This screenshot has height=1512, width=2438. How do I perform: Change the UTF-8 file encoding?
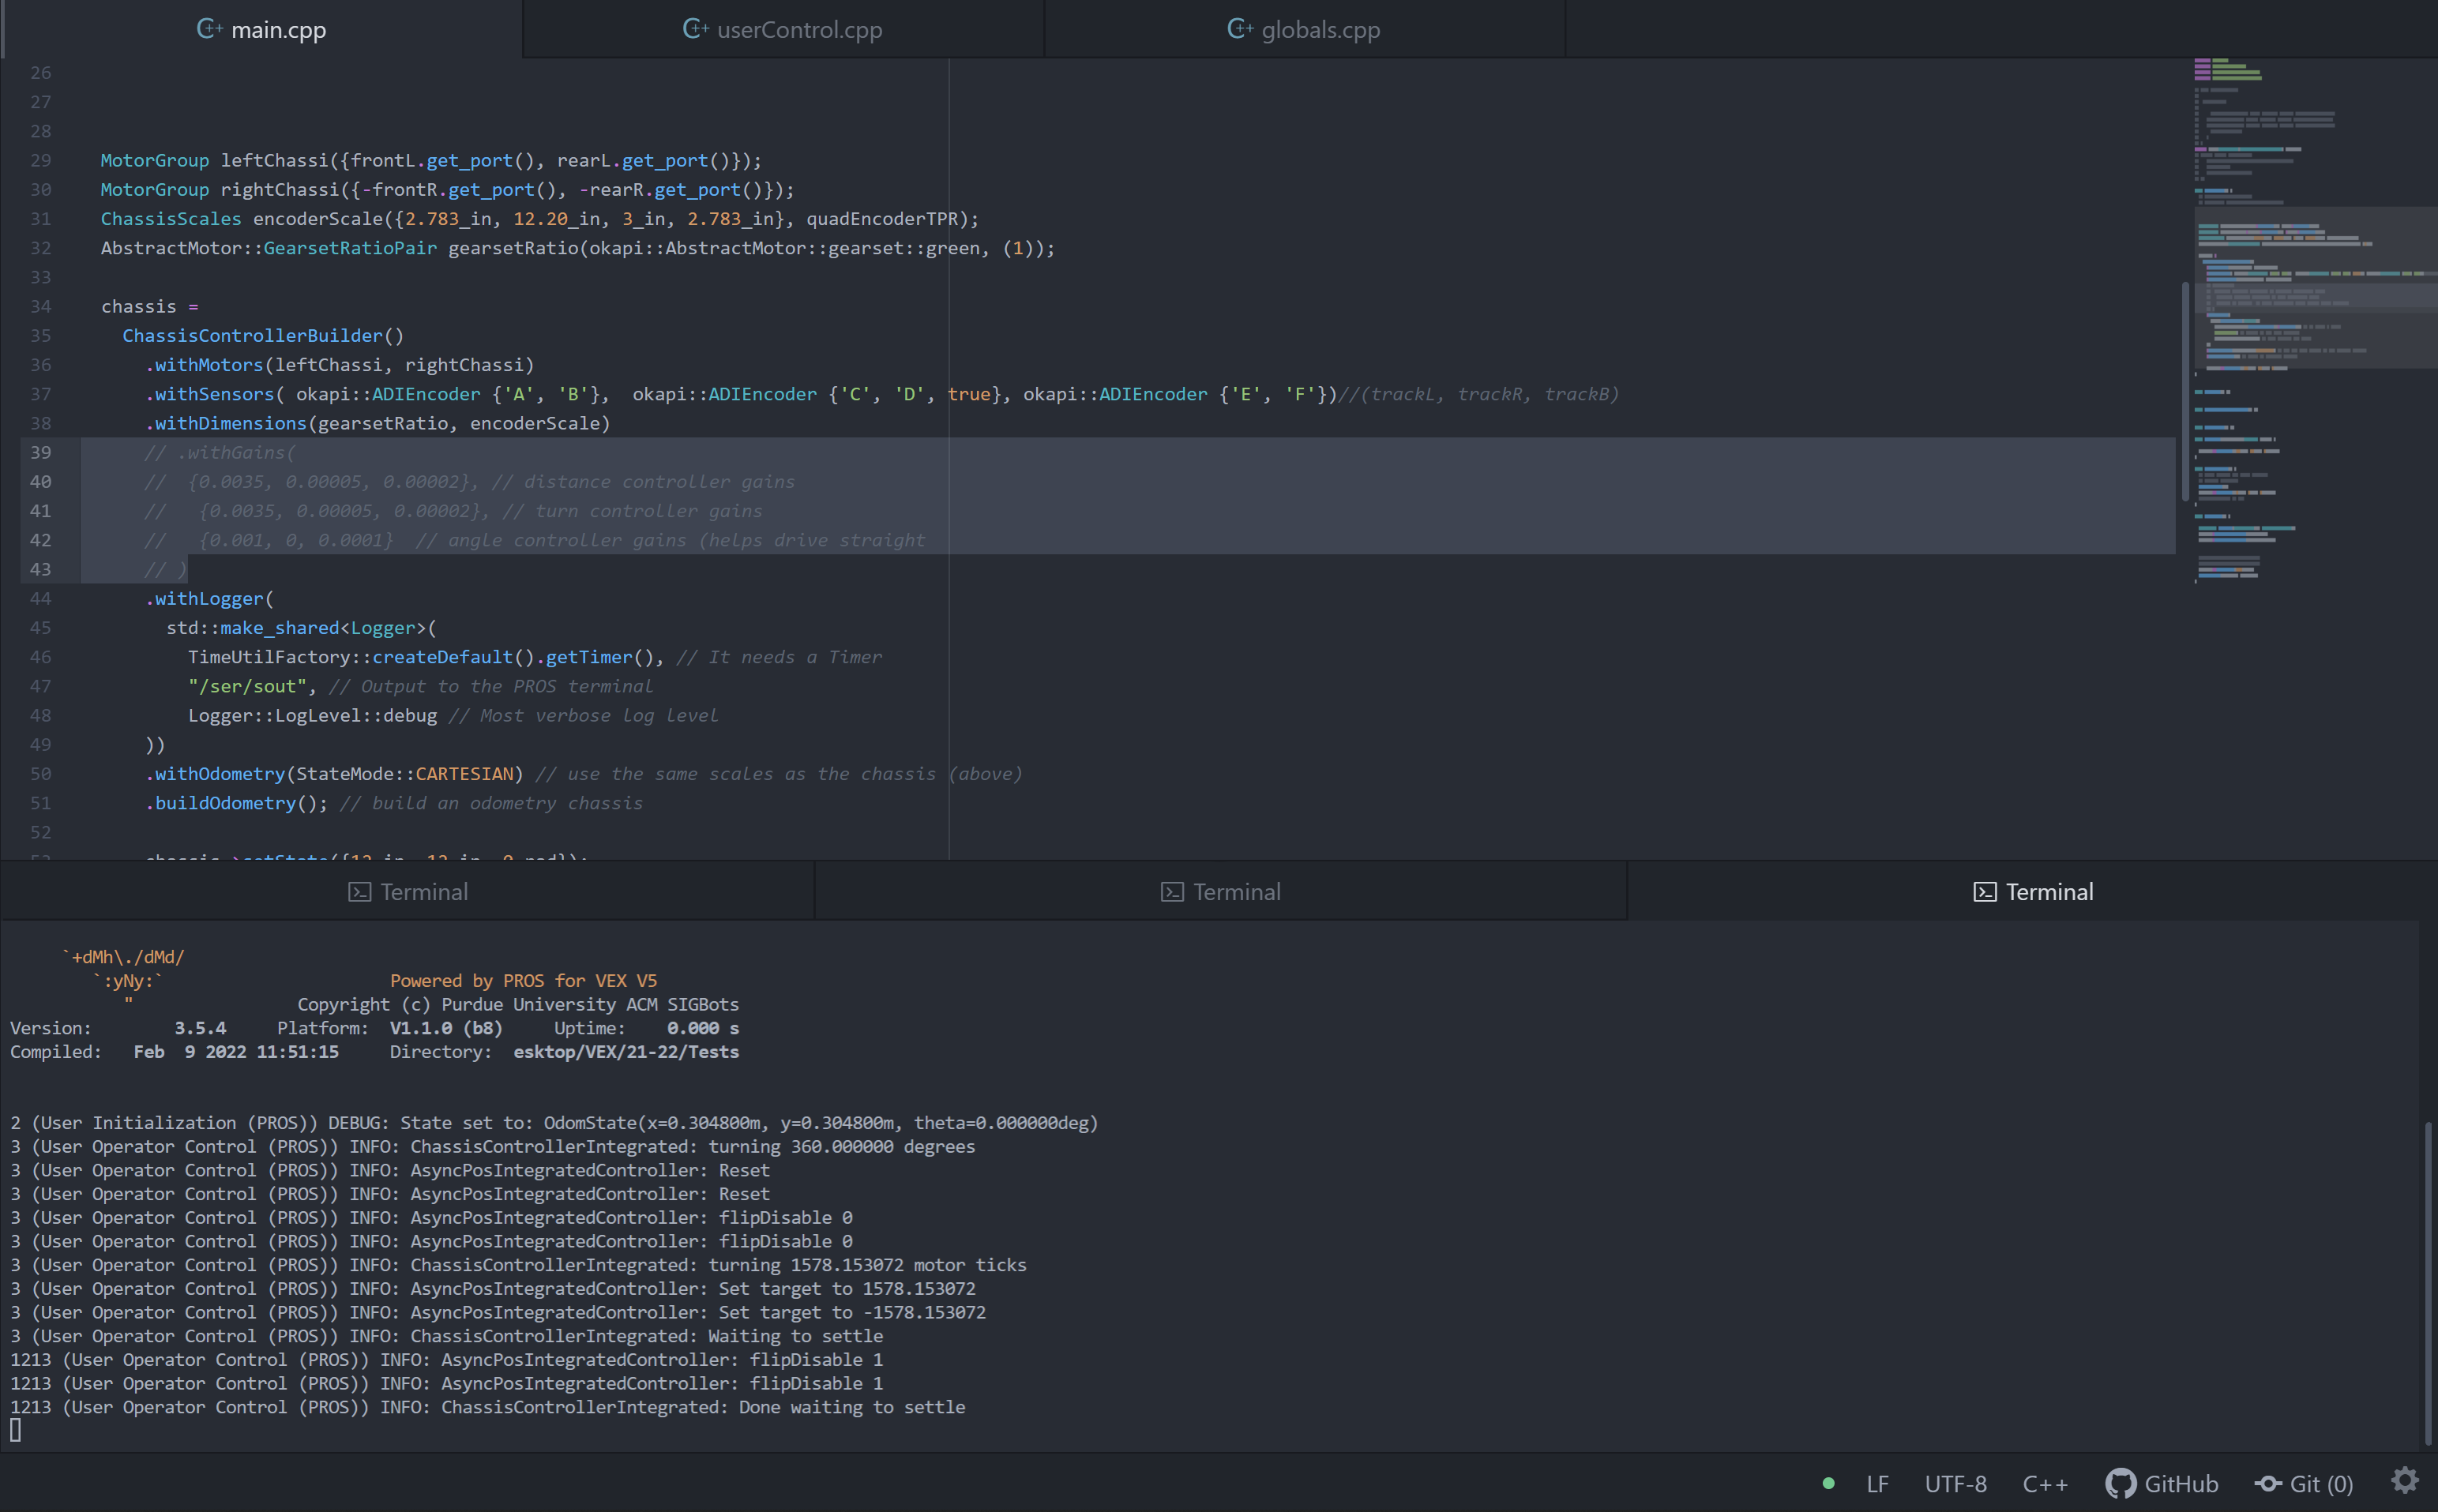tap(1955, 1483)
